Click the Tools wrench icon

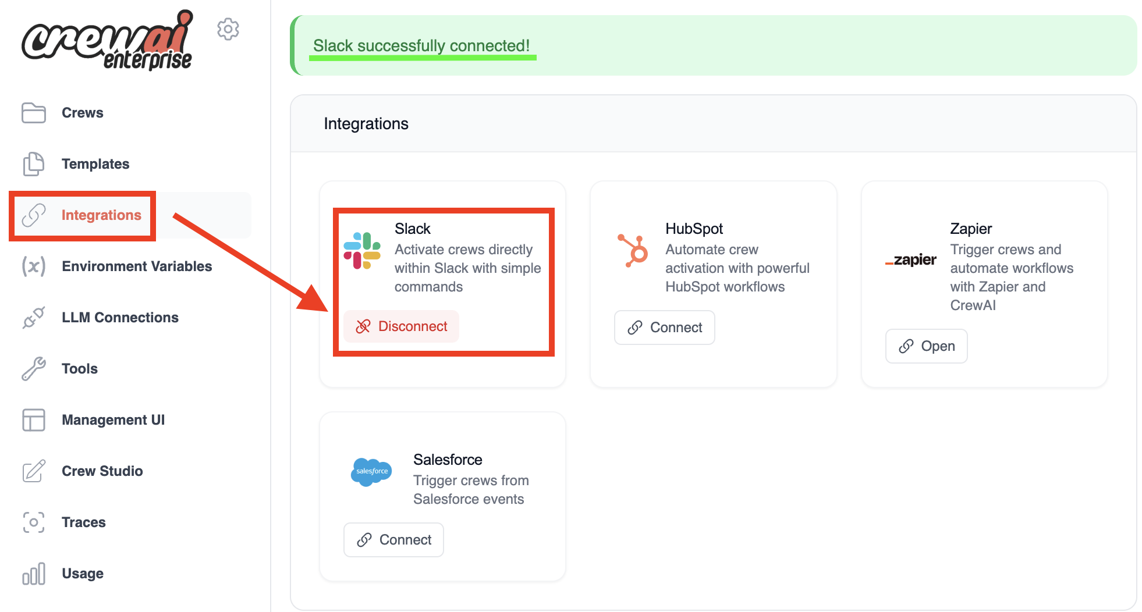point(33,368)
